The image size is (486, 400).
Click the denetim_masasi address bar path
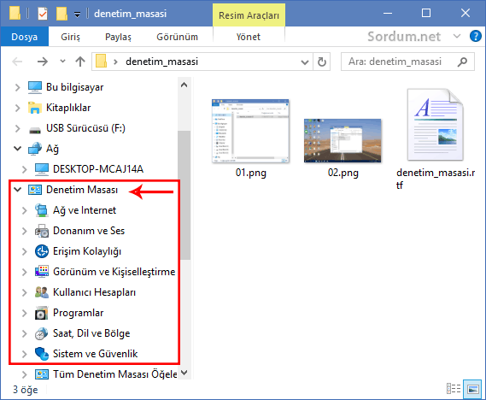pos(161,62)
